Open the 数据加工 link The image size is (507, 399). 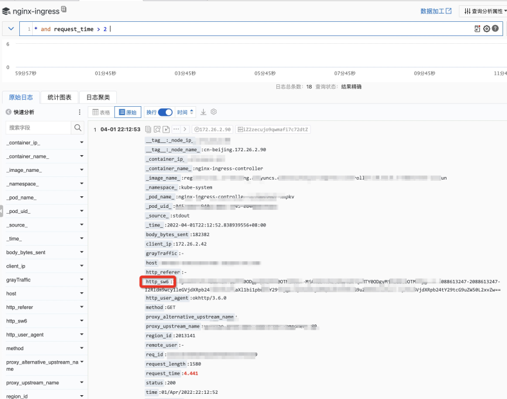click(436, 11)
